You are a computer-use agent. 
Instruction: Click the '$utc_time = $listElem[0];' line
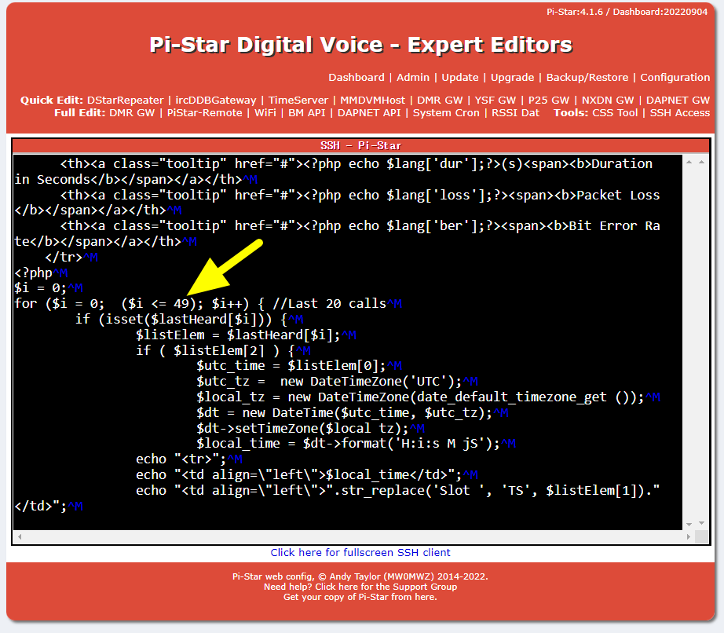pyautogui.click(x=298, y=366)
